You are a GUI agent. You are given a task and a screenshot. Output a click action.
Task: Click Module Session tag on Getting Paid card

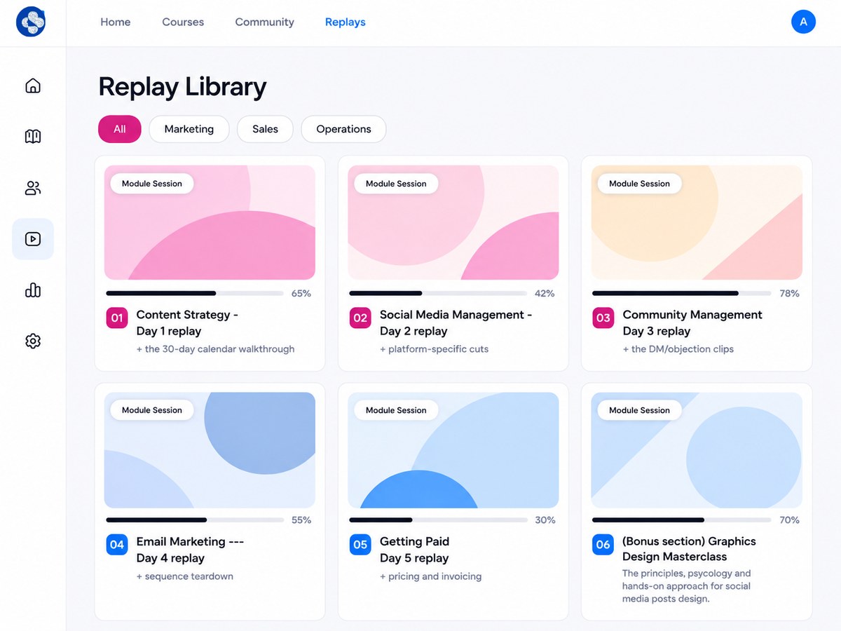396,410
